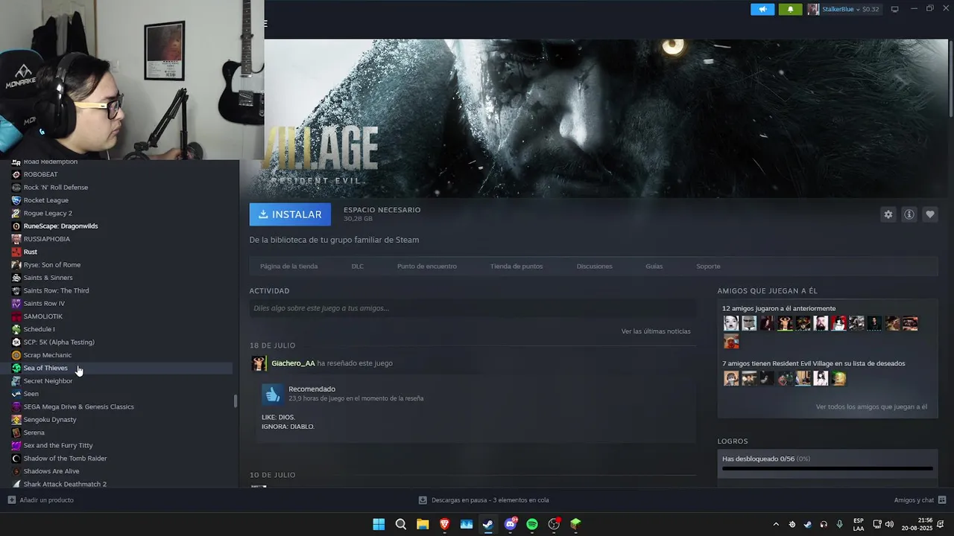
Task: Select SEGA Mega Drive & Genesis Classics
Action: (78, 406)
